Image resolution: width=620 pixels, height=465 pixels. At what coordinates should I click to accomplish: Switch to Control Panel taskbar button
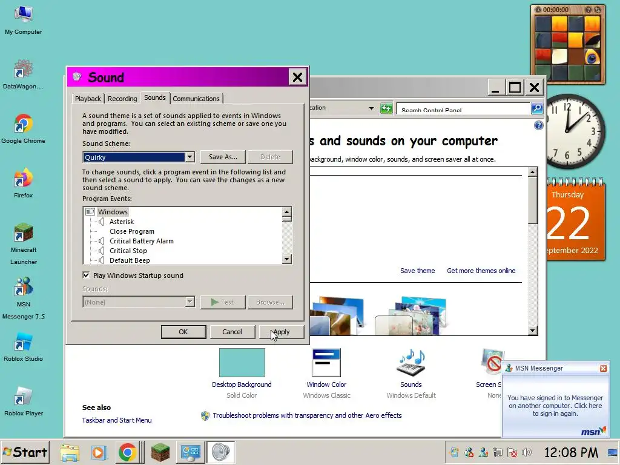click(190, 452)
